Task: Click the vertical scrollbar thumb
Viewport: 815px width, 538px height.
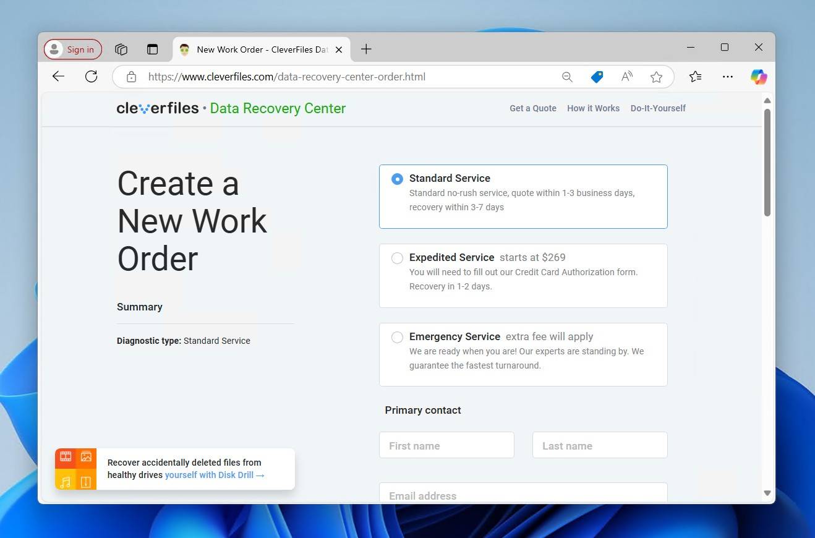Action: 767,163
